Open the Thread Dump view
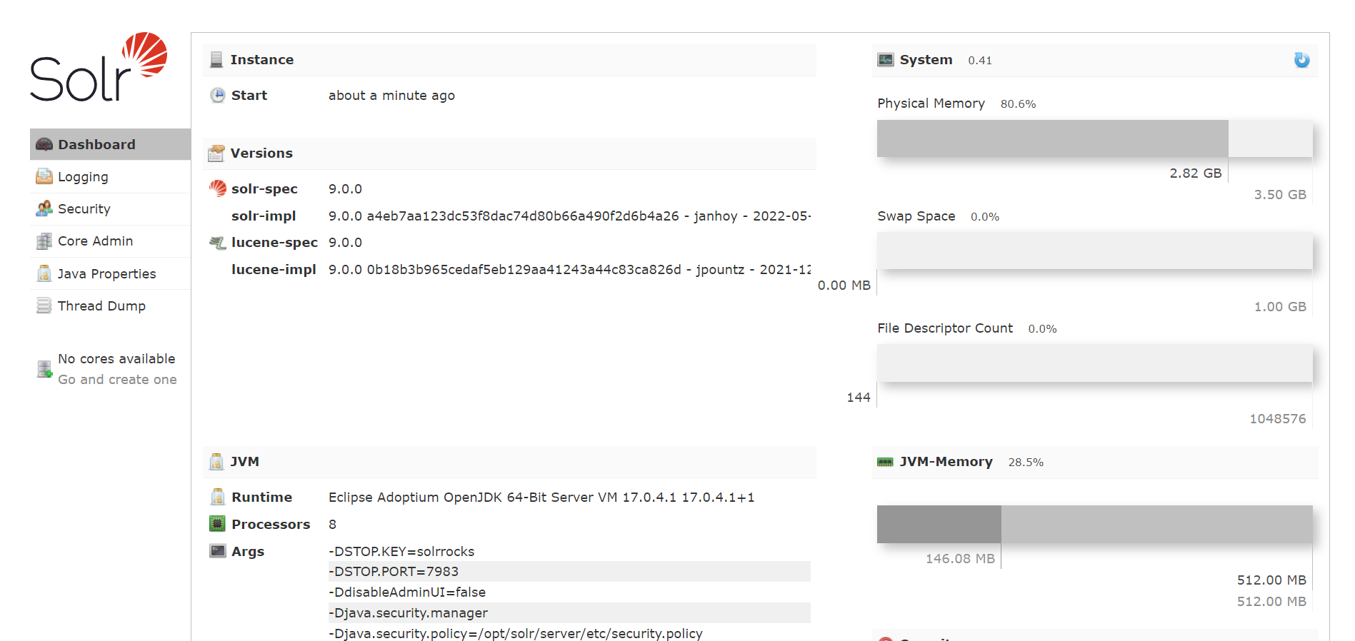 click(x=110, y=306)
